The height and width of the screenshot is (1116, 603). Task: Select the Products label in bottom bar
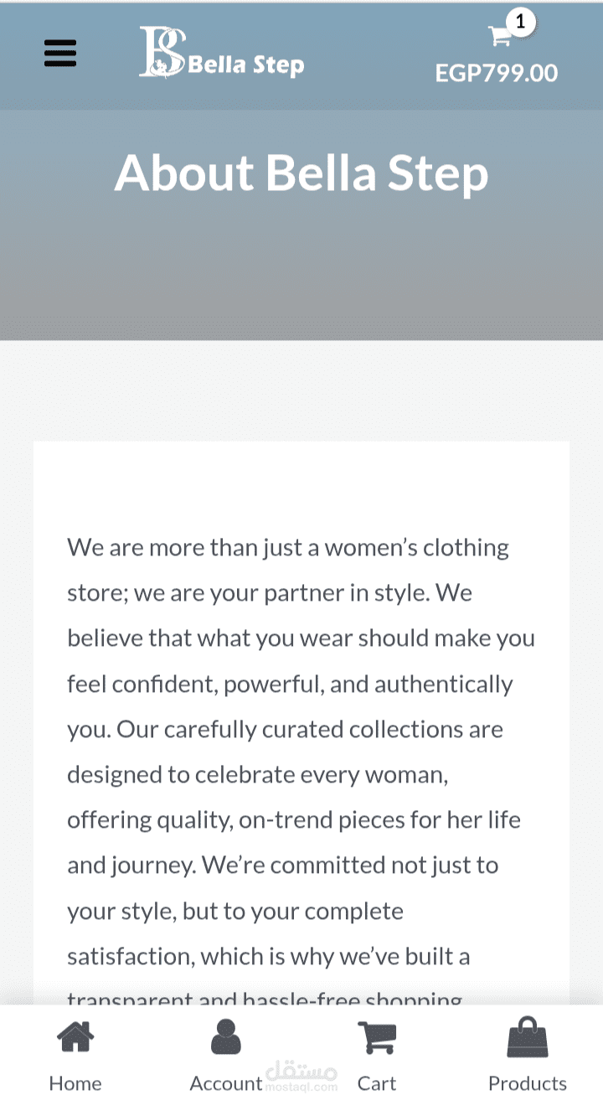coord(528,1083)
